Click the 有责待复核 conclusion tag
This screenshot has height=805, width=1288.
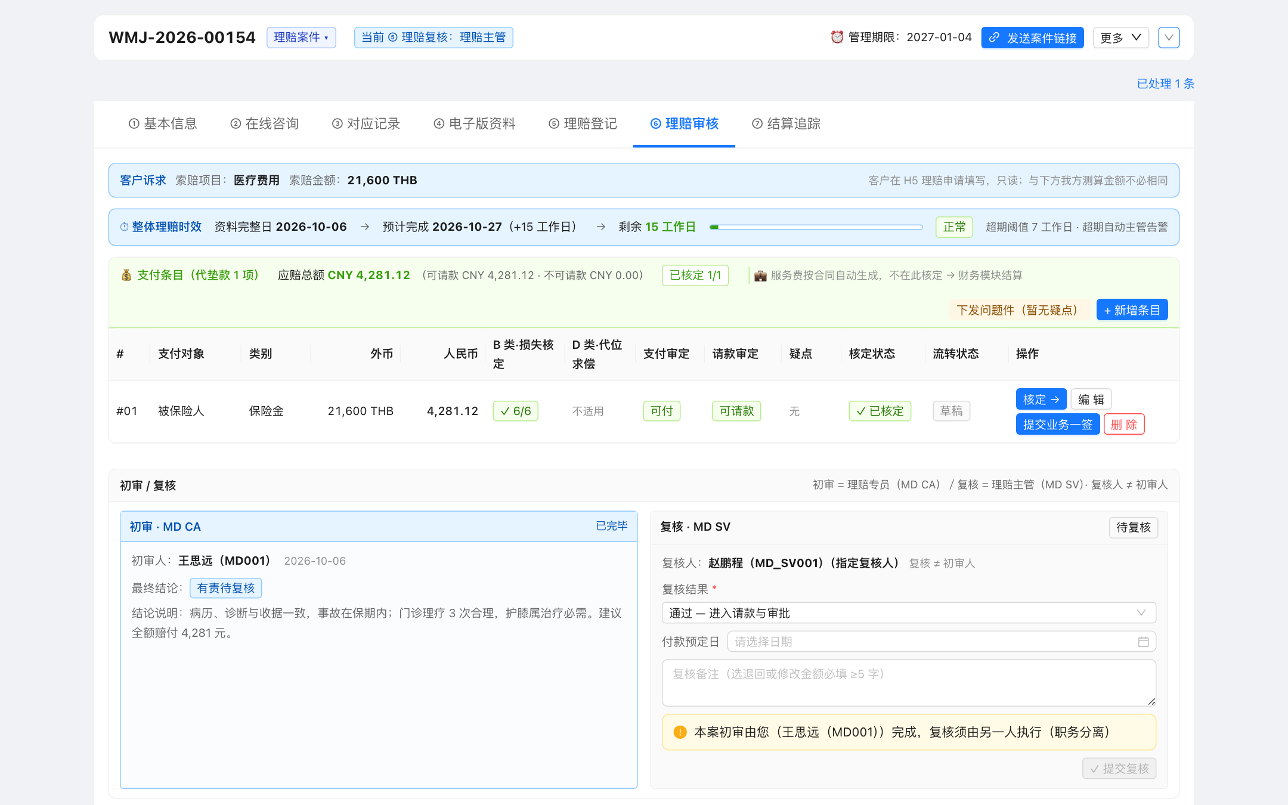point(225,588)
